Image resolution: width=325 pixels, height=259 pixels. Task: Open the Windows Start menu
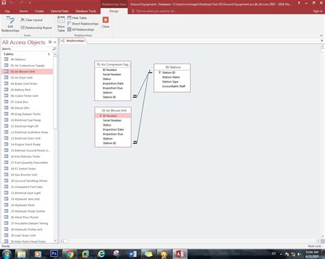[7, 254]
